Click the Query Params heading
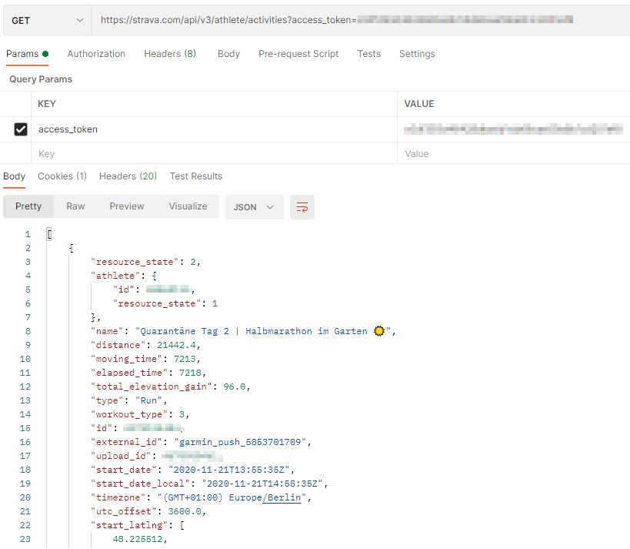This screenshot has height=549, width=630. [41, 79]
